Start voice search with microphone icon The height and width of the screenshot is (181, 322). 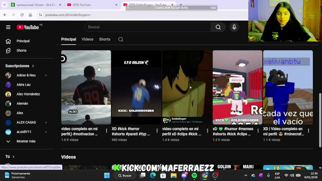[234, 27]
